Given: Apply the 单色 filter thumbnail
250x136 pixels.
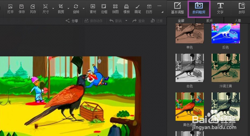Looking at the screenshot, I should click(x=190, y=33).
